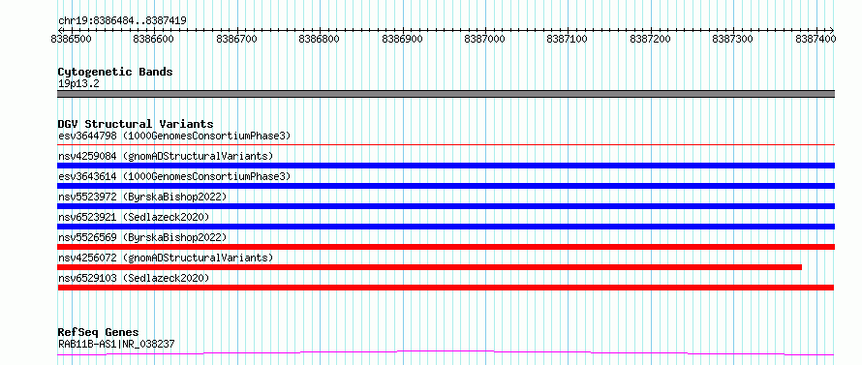862x365 pixels.
Task: Open variant nsv4259084 label
Action: pos(166,156)
